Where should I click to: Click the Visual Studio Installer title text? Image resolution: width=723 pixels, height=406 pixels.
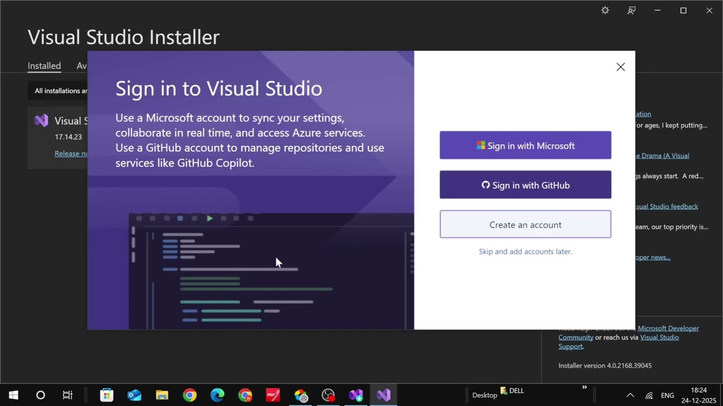pos(124,37)
